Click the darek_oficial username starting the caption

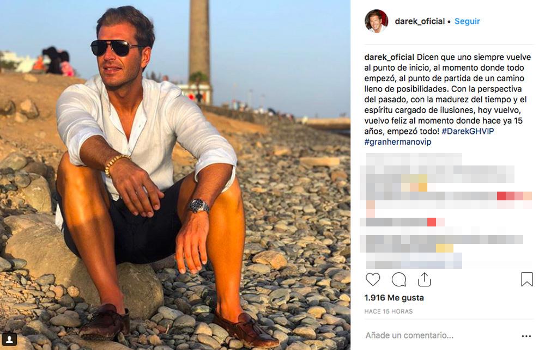[390, 57]
